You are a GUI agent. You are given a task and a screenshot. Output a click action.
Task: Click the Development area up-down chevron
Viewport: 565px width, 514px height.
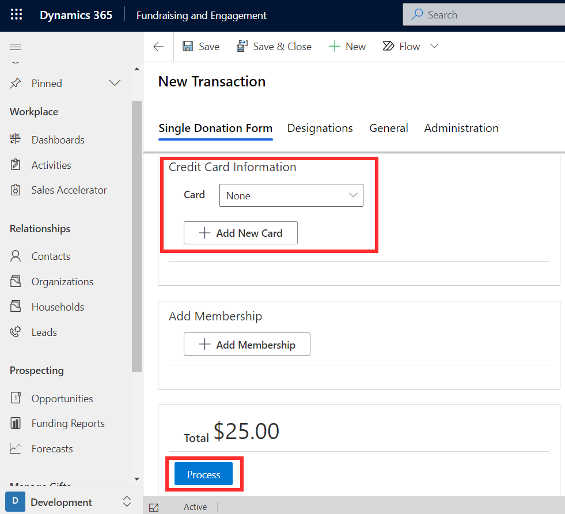coord(127,501)
